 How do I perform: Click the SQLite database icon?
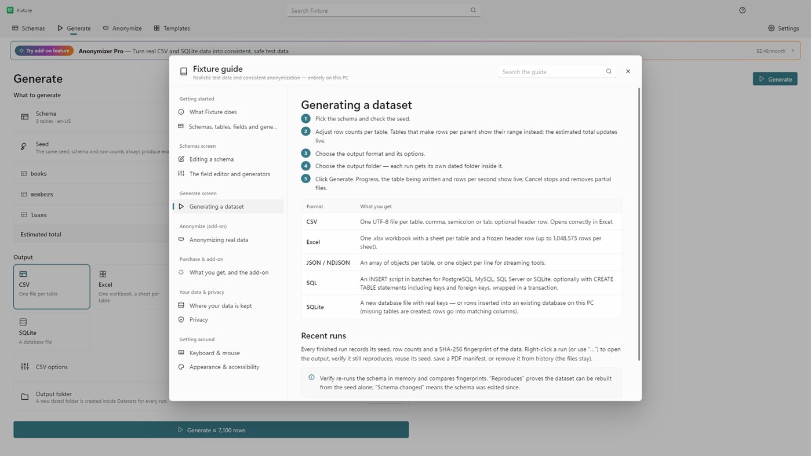tap(23, 322)
